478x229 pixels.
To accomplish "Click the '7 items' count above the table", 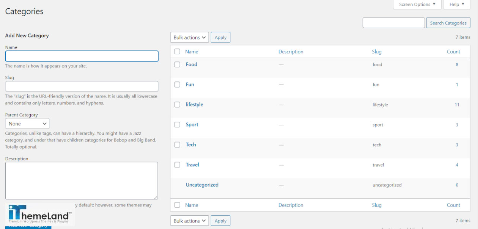I will 463,37.
